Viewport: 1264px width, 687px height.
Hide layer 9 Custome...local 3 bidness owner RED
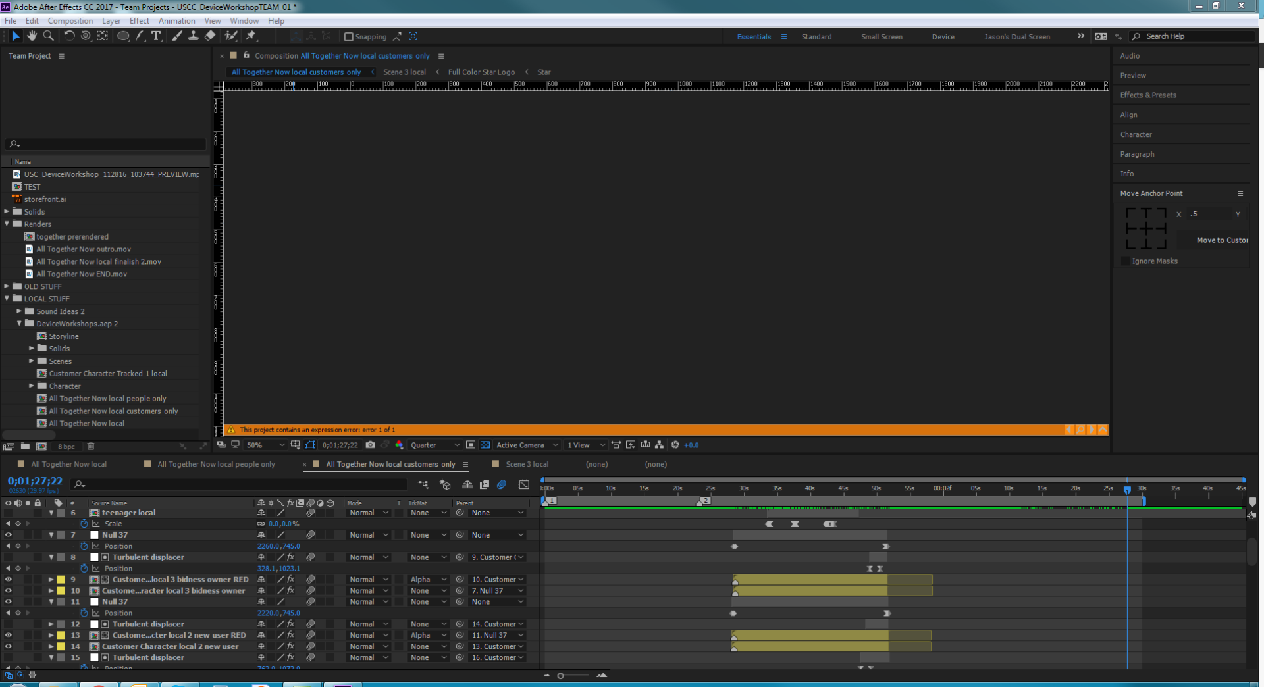coord(8,580)
